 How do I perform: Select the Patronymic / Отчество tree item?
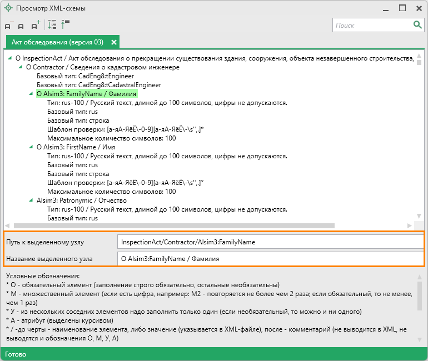click(x=82, y=200)
